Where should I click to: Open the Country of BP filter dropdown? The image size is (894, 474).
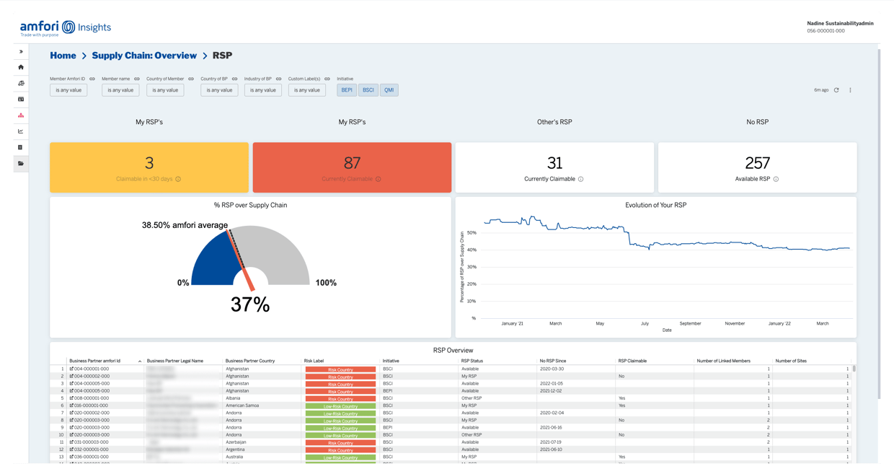(x=218, y=89)
